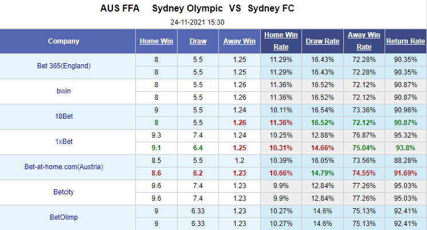Select 18Bet green return rate 90.87%
427x230 pixels.
(x=405, y=123)
